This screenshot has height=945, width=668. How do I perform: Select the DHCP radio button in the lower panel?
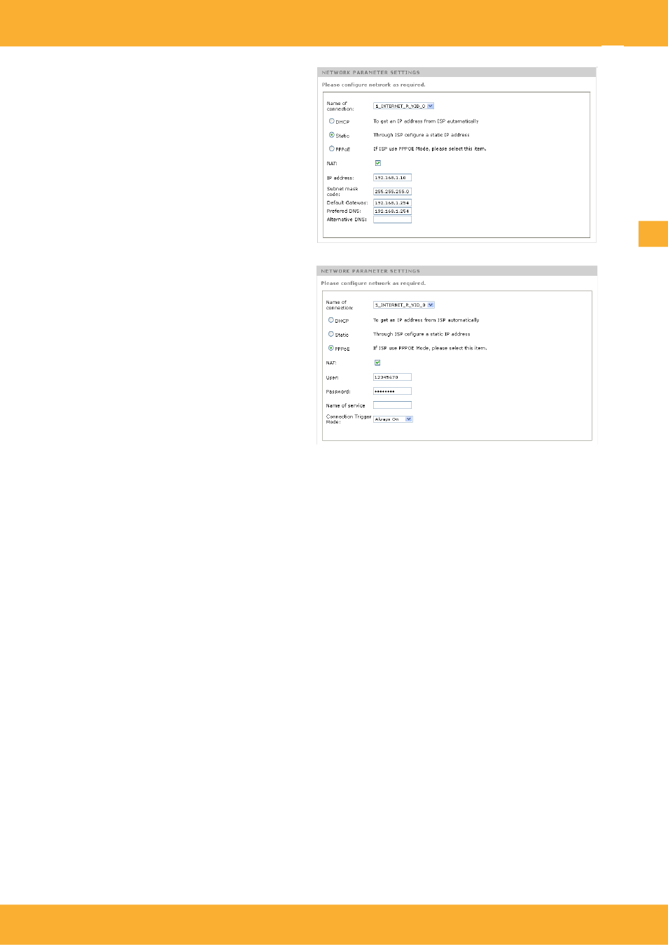pos(331,320)
